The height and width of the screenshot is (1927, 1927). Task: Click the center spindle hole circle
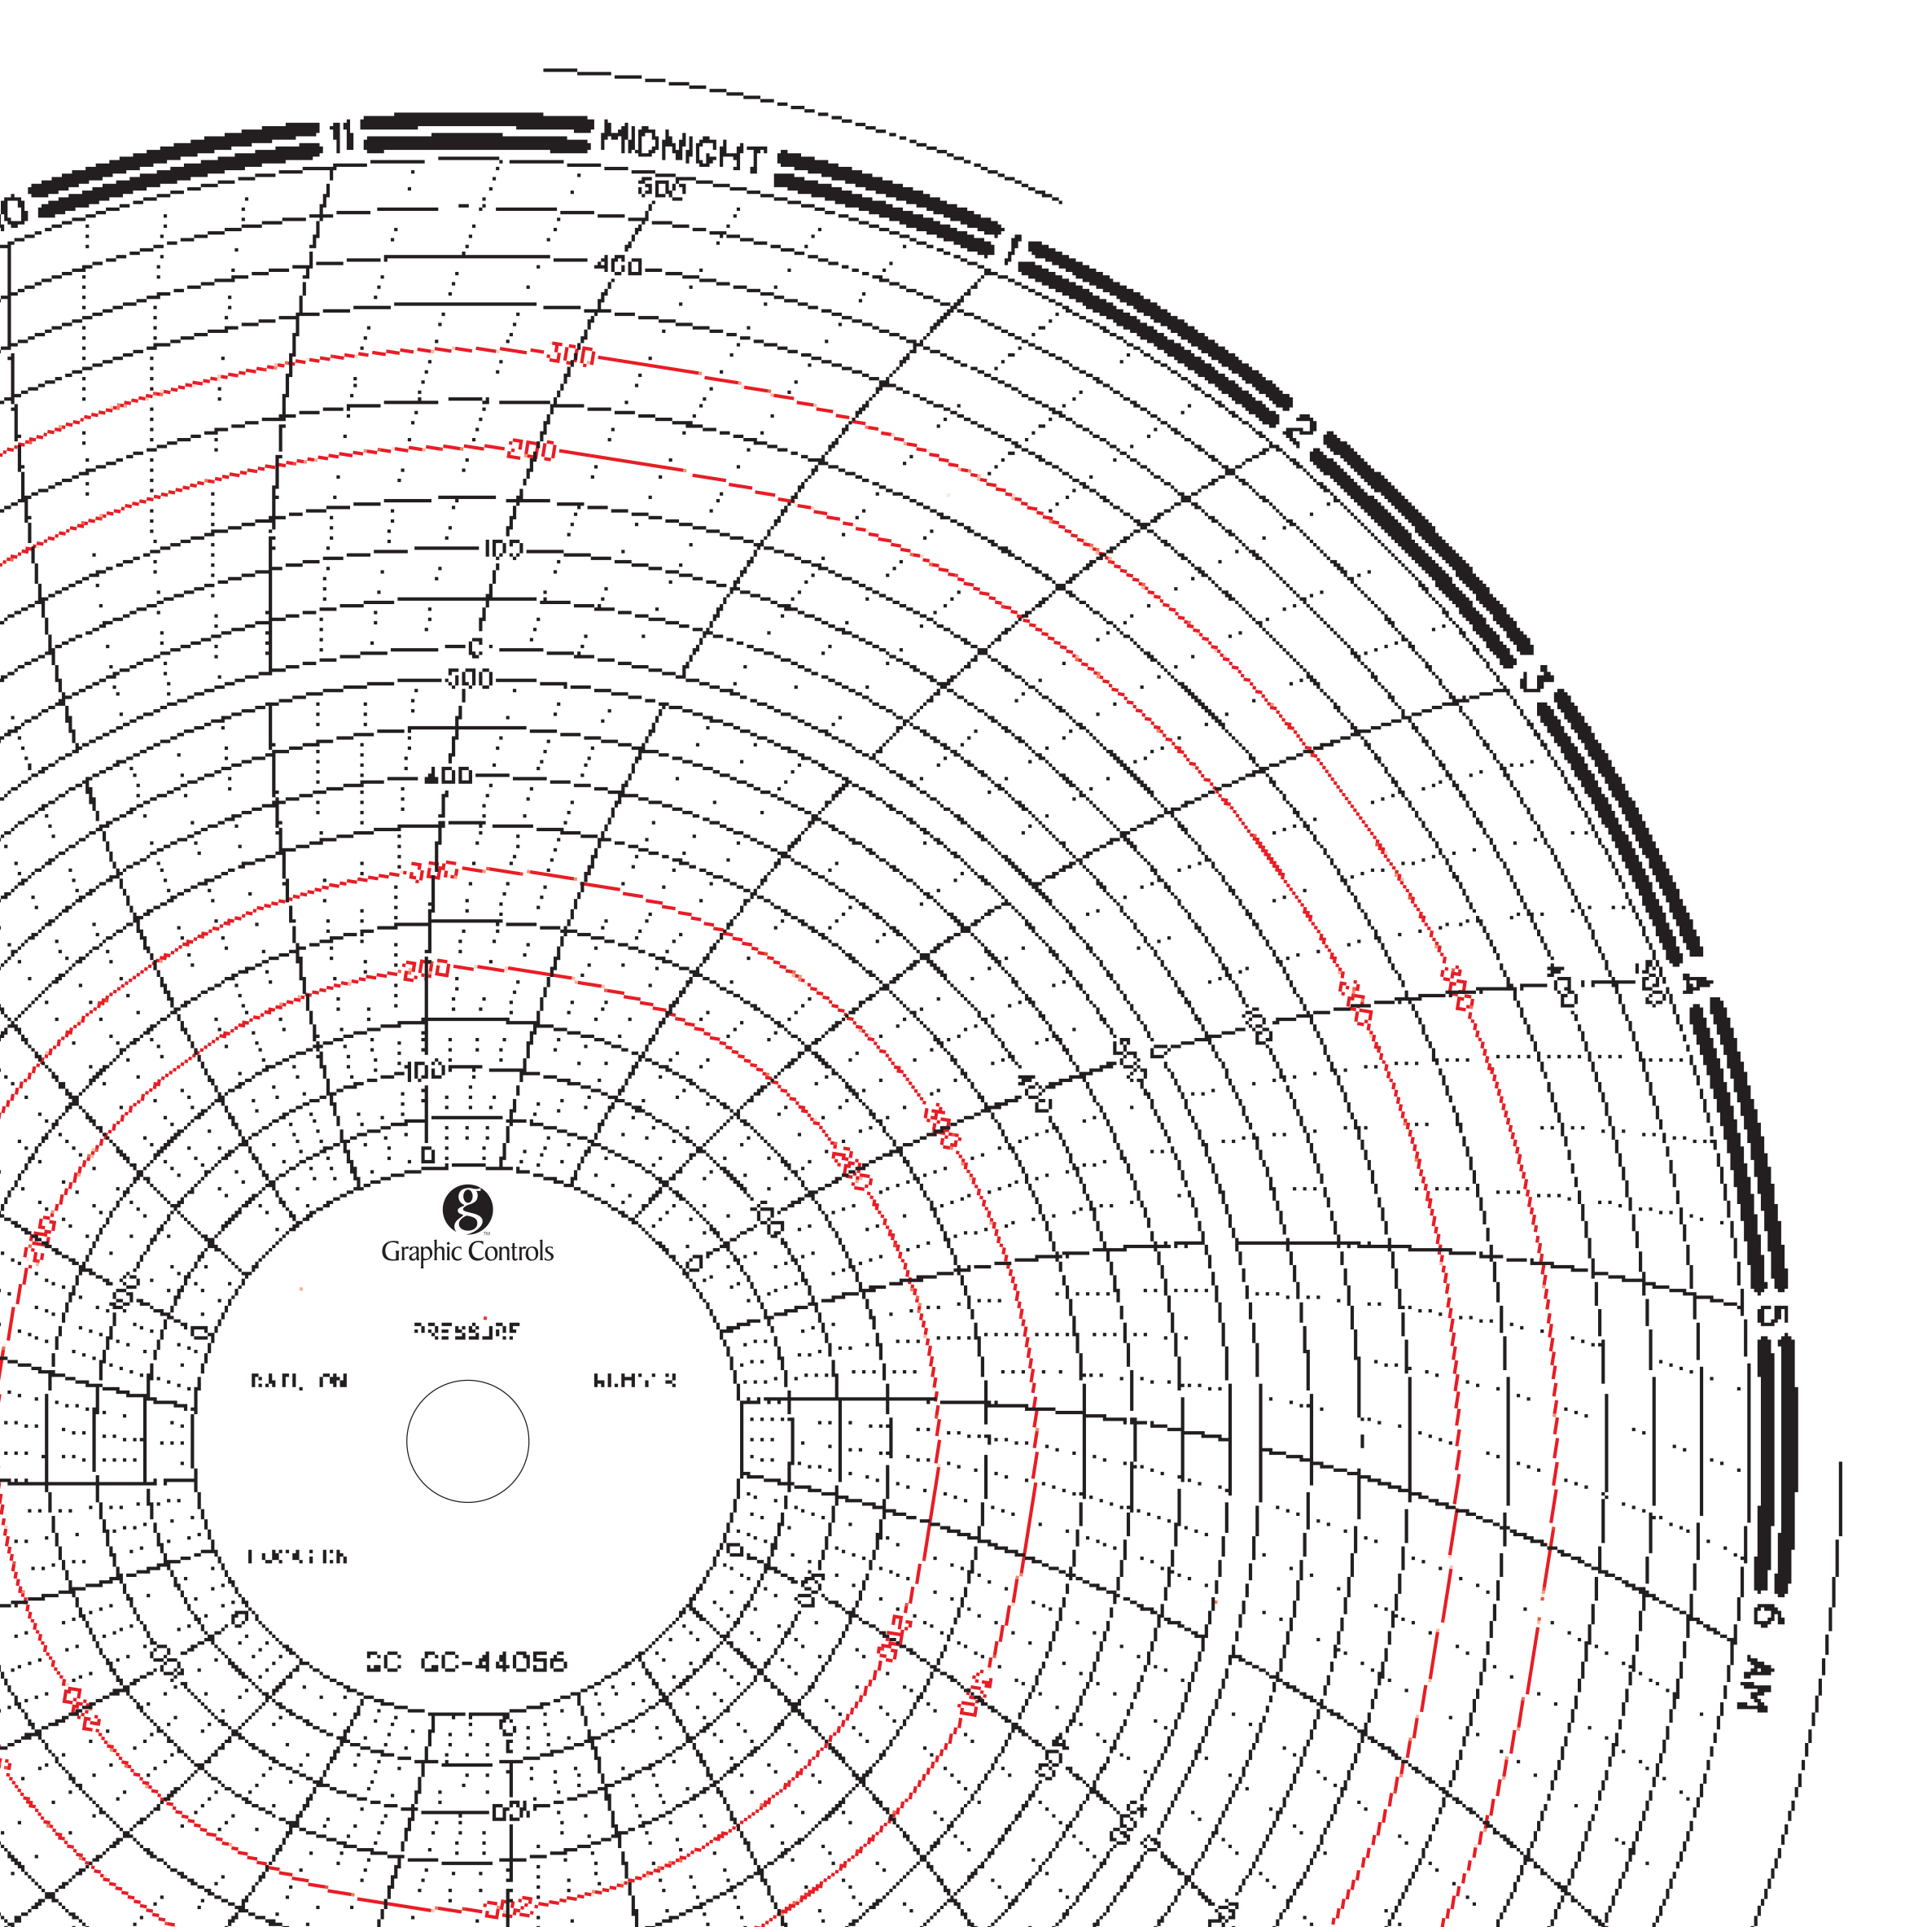click(468, 1441)
